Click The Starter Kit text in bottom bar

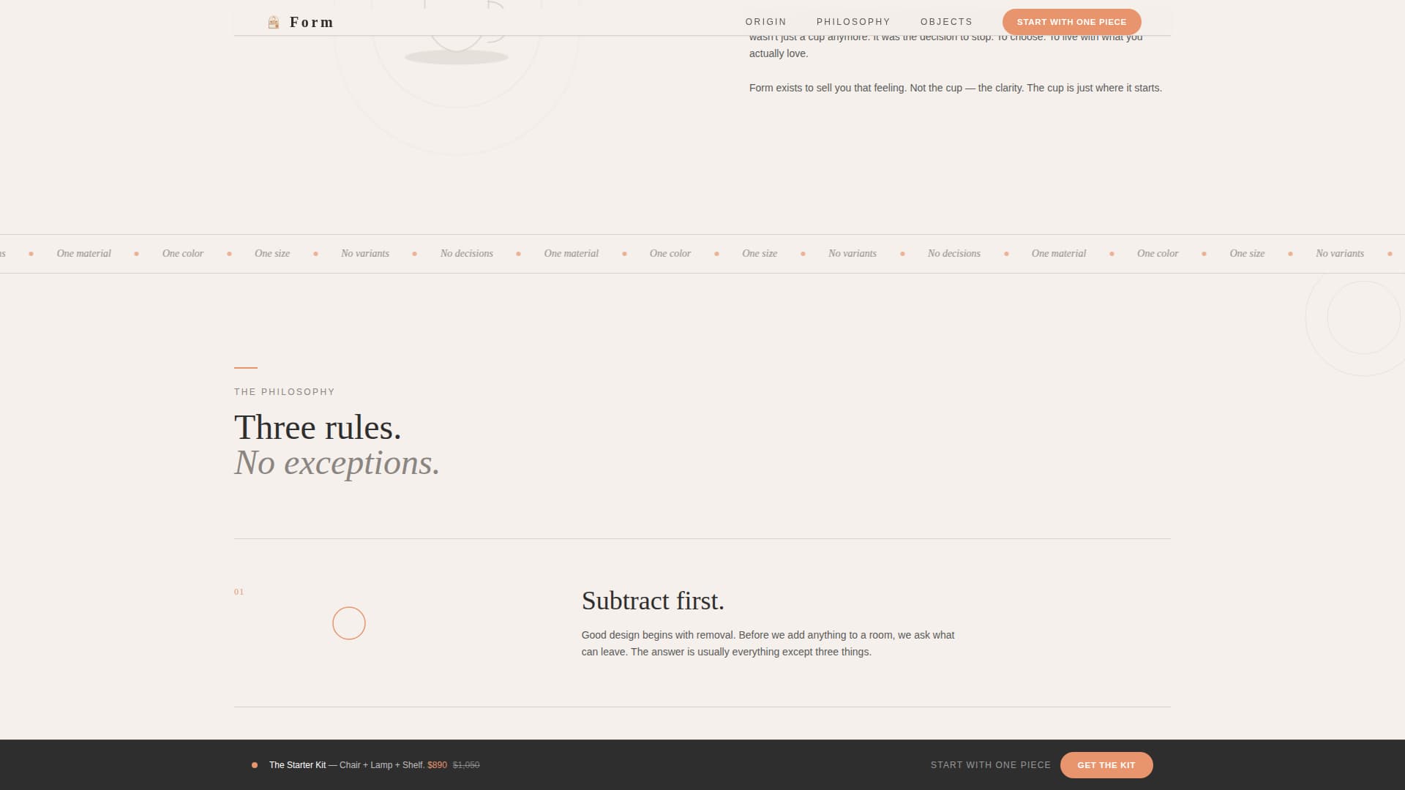[x=297, y=765]
